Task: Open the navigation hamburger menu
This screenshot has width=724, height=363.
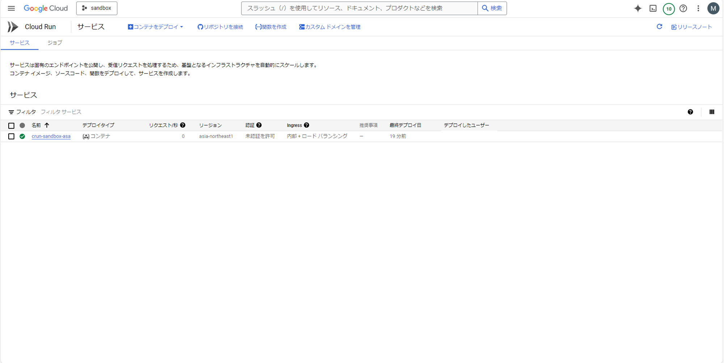Action: click(11, 8)
